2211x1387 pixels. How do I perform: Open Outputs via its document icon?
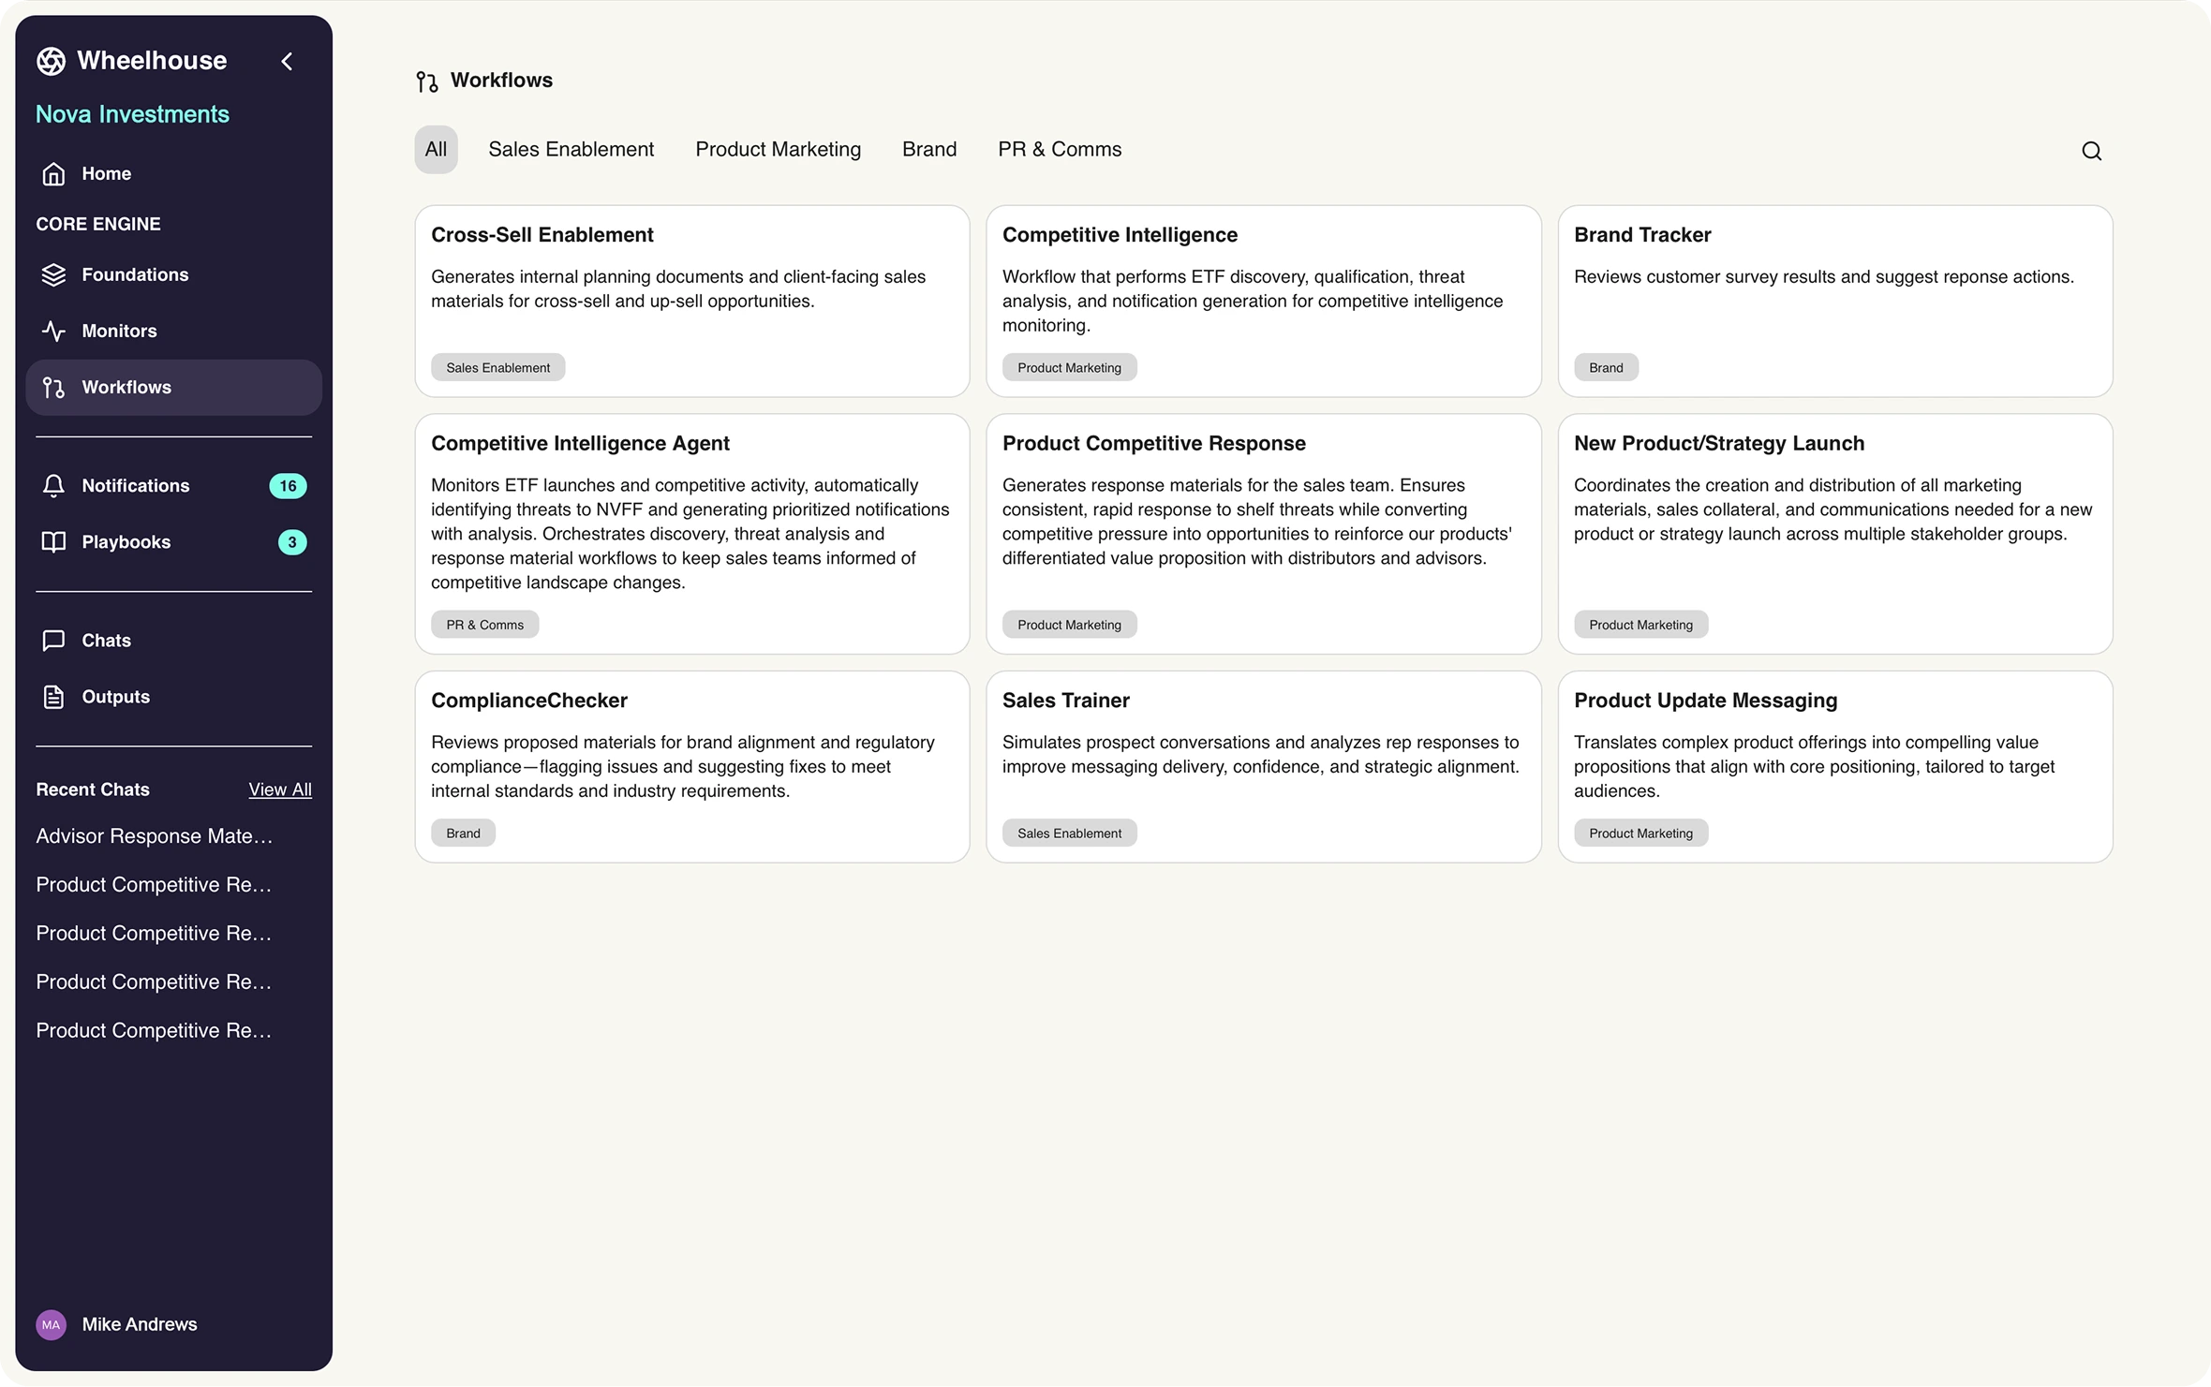pos(53,697)
